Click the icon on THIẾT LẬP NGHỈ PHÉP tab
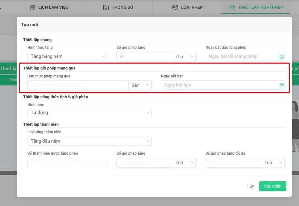 coord(232,7)
